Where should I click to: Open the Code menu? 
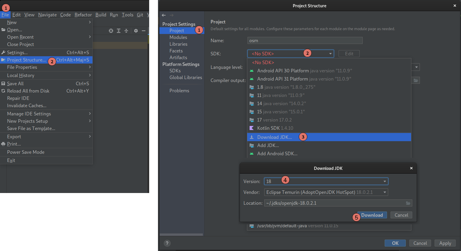pos(65,15)
